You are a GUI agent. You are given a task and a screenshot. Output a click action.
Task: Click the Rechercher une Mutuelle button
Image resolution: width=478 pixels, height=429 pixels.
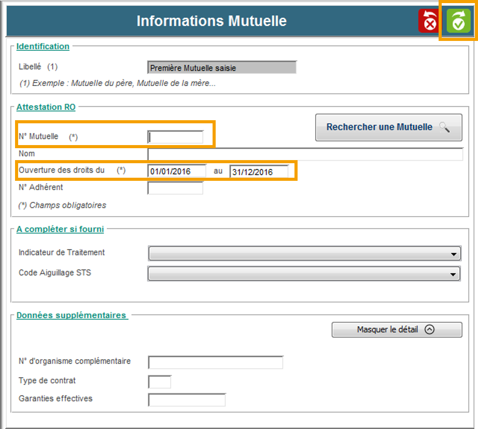388,127
